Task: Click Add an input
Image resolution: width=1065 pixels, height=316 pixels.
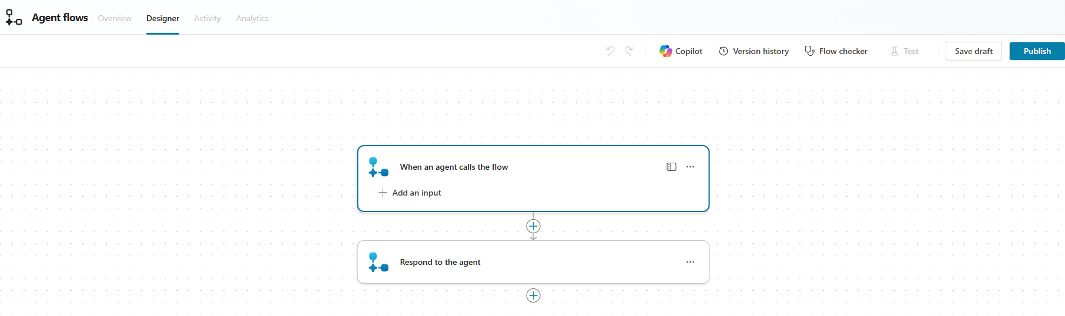Action: point(410,193)
